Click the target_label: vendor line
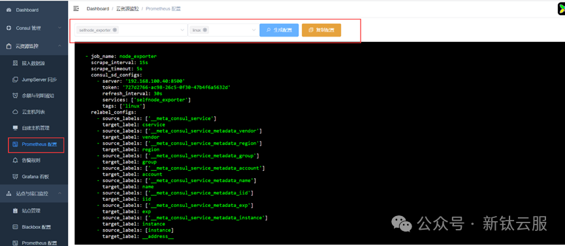This screenshot has width=565, height=246. coord(131,137)
